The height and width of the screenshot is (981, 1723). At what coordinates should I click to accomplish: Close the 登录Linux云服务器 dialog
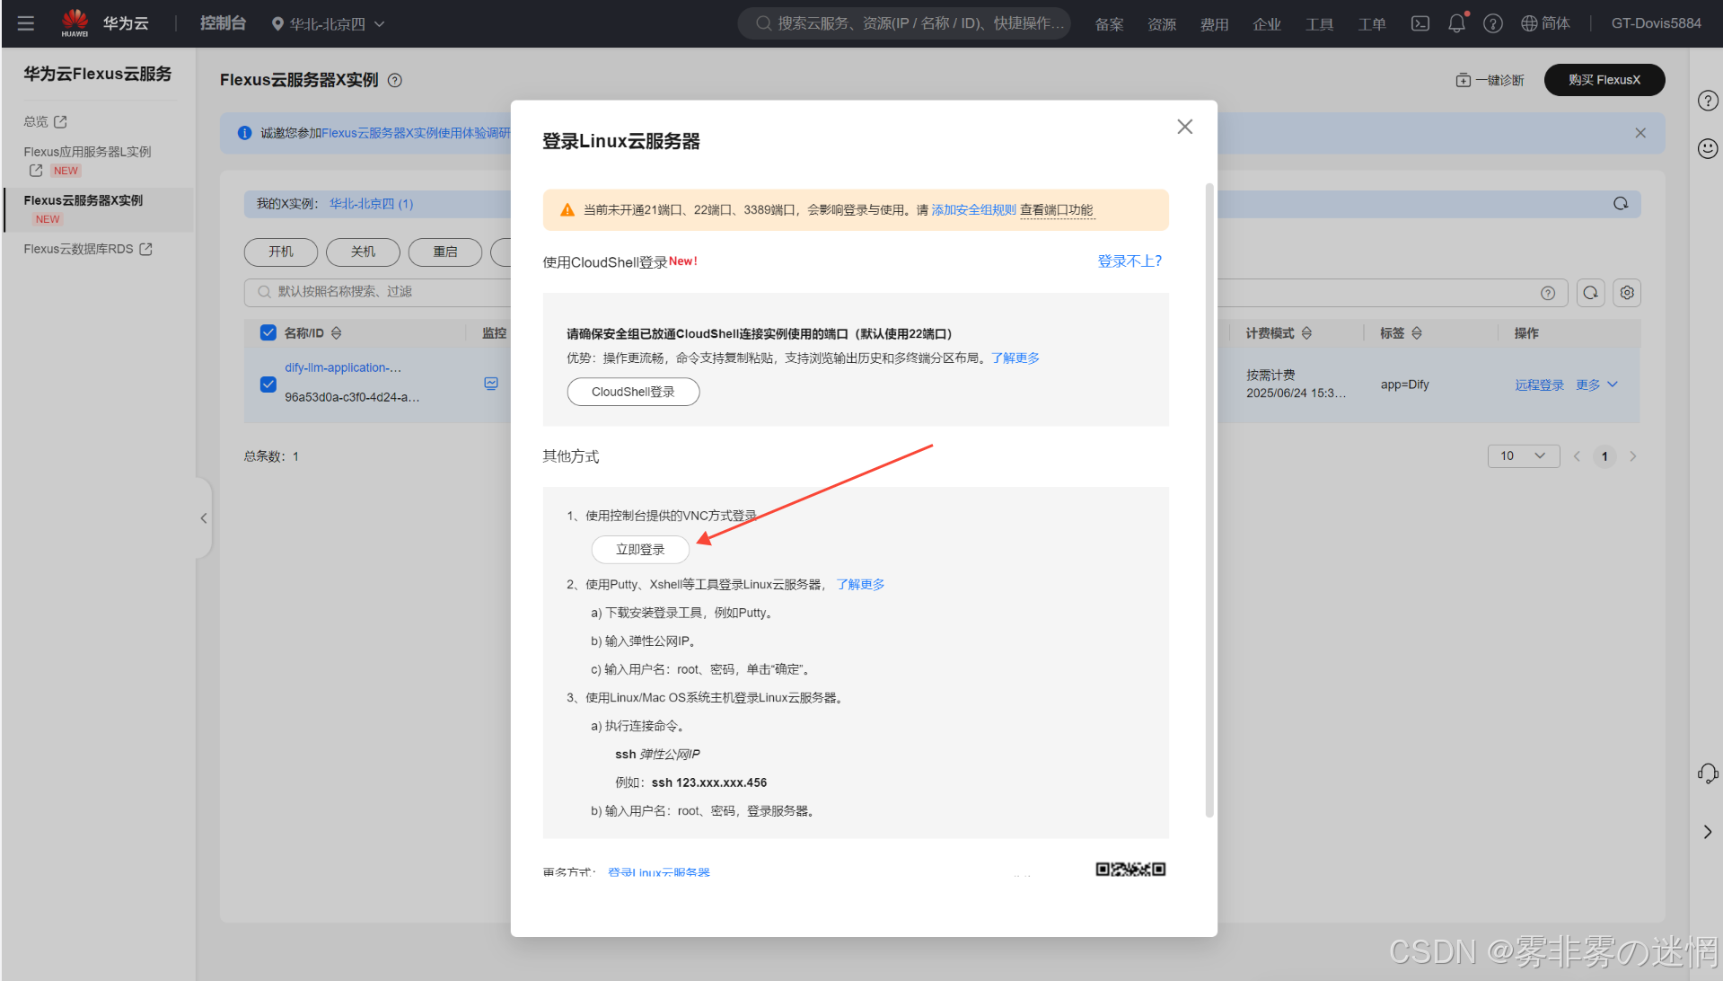pos(1184,127)
